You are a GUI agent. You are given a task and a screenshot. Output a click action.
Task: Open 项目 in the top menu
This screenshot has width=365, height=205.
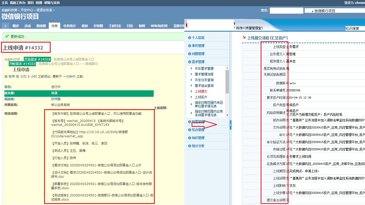(x=31, y=3)
